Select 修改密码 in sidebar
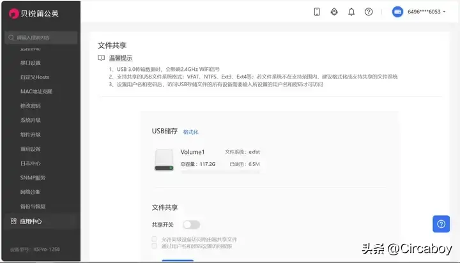This screenshot has height=263, width=460. (31, 106)
